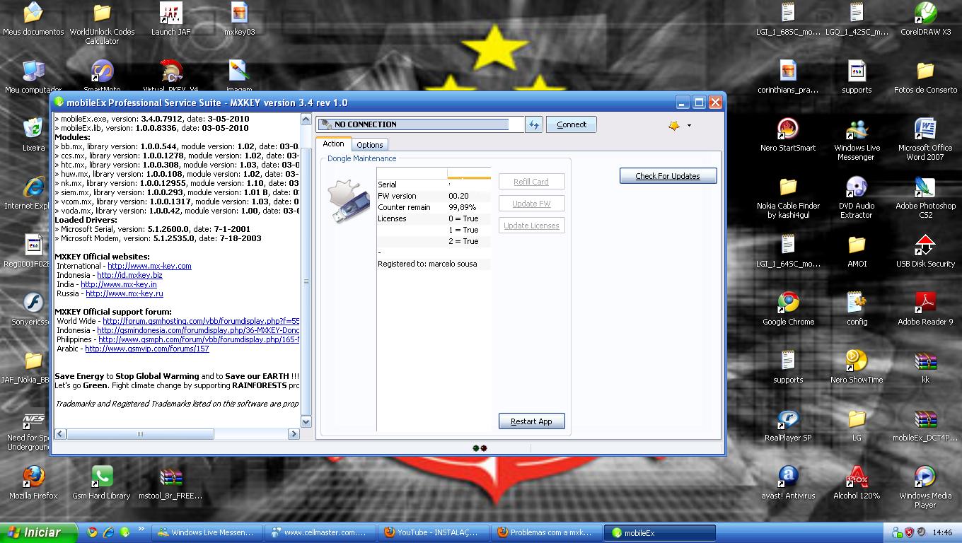Click www.cellmaster.com taskbar button
962x543 pixels.
320,532
